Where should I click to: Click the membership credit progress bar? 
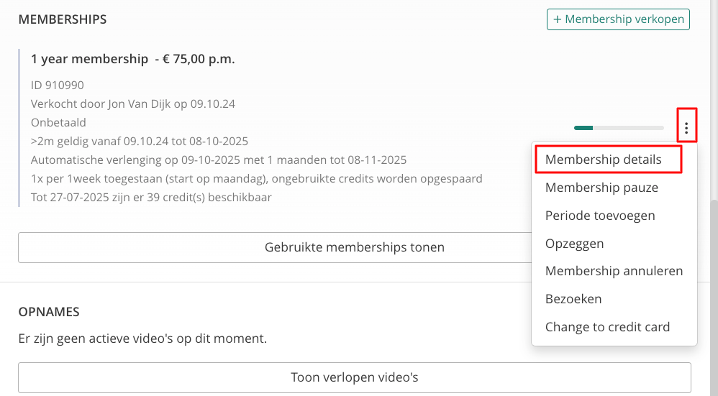pyautogui.click(x=619, y=128)
